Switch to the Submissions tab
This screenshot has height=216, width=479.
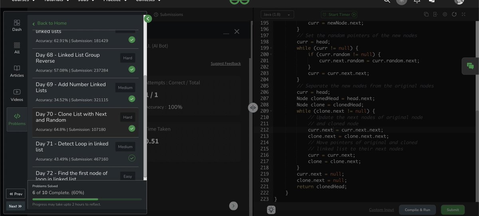(168, 14)
